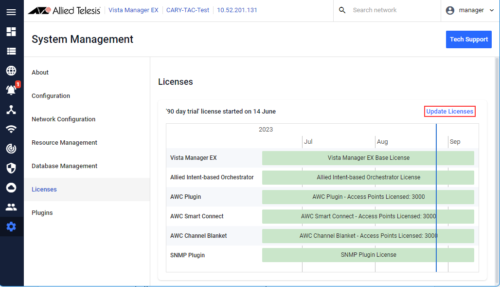Open the dashboard grid icon
Screen dimensions: 500x287
11,32
